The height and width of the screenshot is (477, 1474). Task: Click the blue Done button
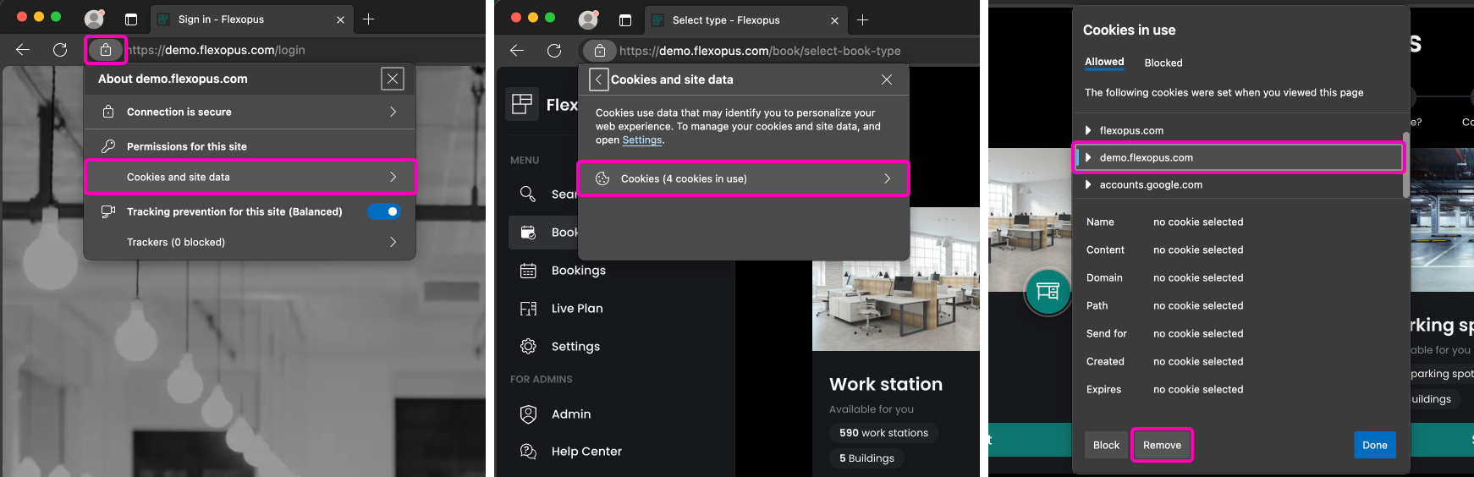[x=1374, y=445]
